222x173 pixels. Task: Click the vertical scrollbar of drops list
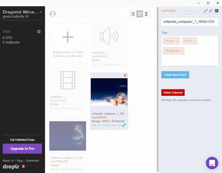pos(158,89)
